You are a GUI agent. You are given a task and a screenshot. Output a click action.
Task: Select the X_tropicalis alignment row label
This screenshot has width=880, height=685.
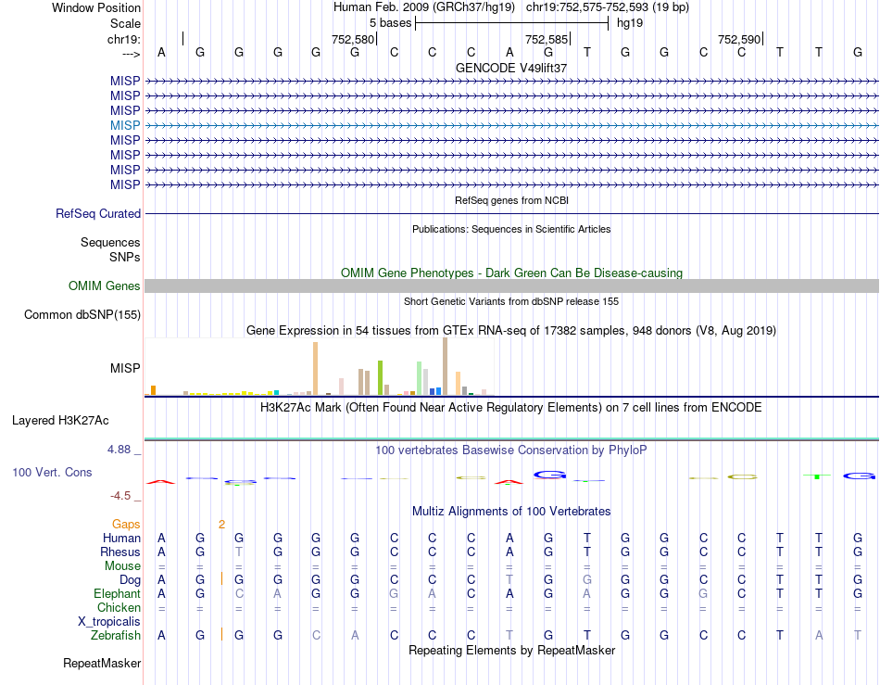point(109,622)
